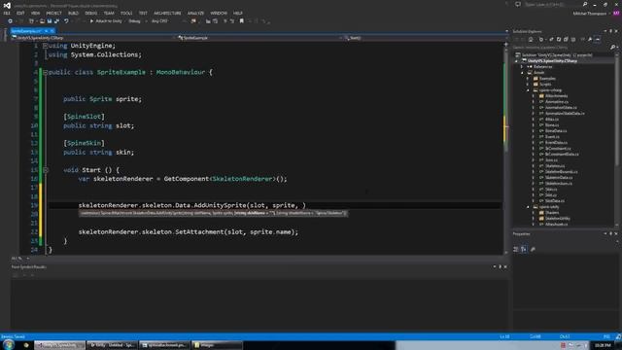Screen dimensions: 622x350
Task: Collapse the Assets folder node
Action: (523, 73)
